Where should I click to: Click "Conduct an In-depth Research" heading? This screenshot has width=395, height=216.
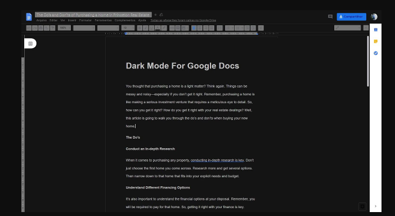tap(150, 149)
